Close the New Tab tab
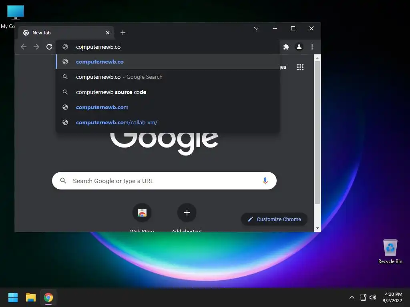This screenshot has width=410, height=307. coord(108,33)
